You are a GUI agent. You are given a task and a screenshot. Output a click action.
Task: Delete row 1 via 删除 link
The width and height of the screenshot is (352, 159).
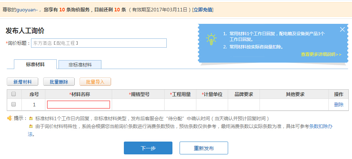(338, 105)
